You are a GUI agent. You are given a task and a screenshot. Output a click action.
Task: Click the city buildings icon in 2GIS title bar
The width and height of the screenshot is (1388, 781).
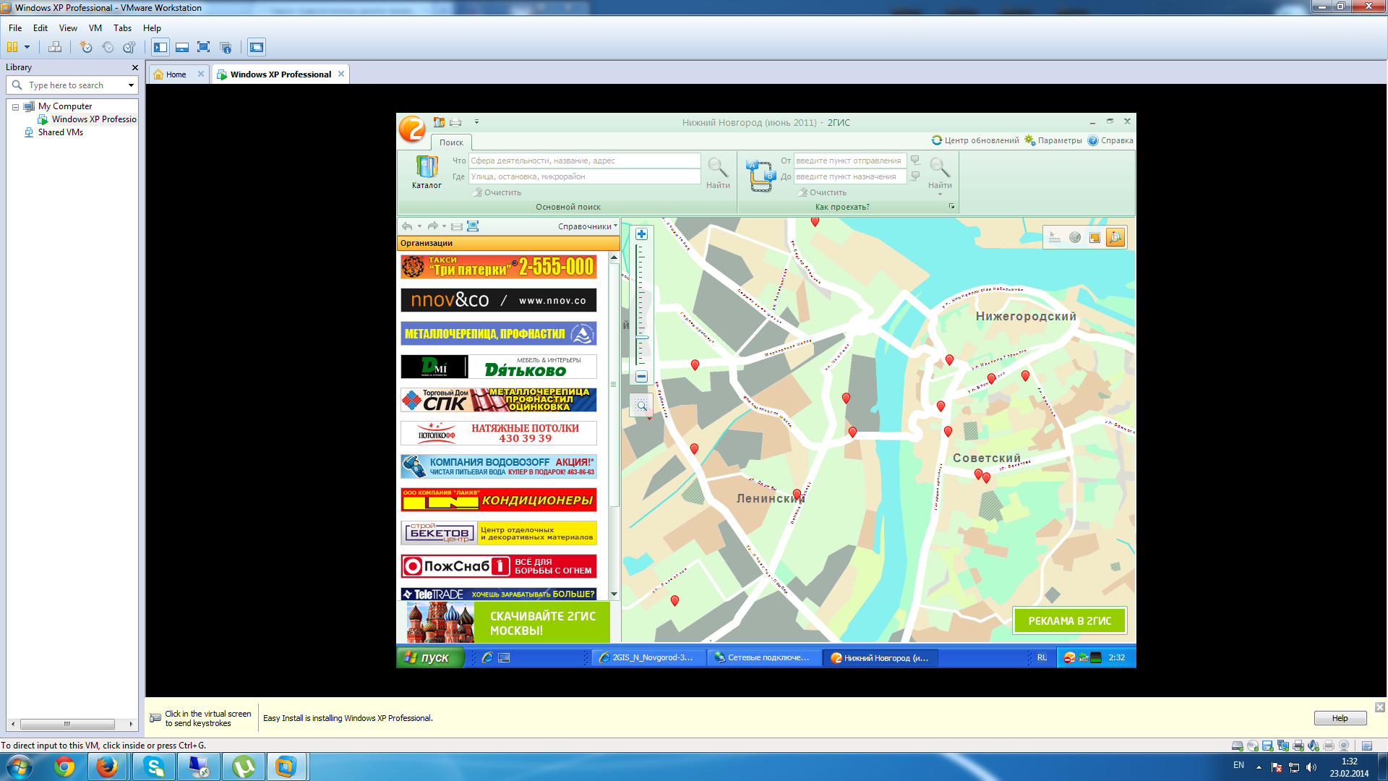pyautogui.click(x=439, y=122)
